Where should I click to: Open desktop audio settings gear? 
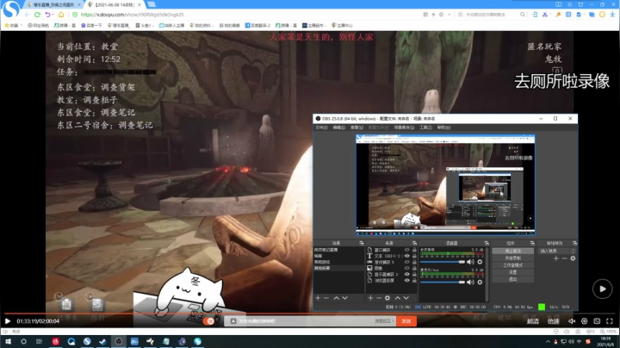pos(480,262)
